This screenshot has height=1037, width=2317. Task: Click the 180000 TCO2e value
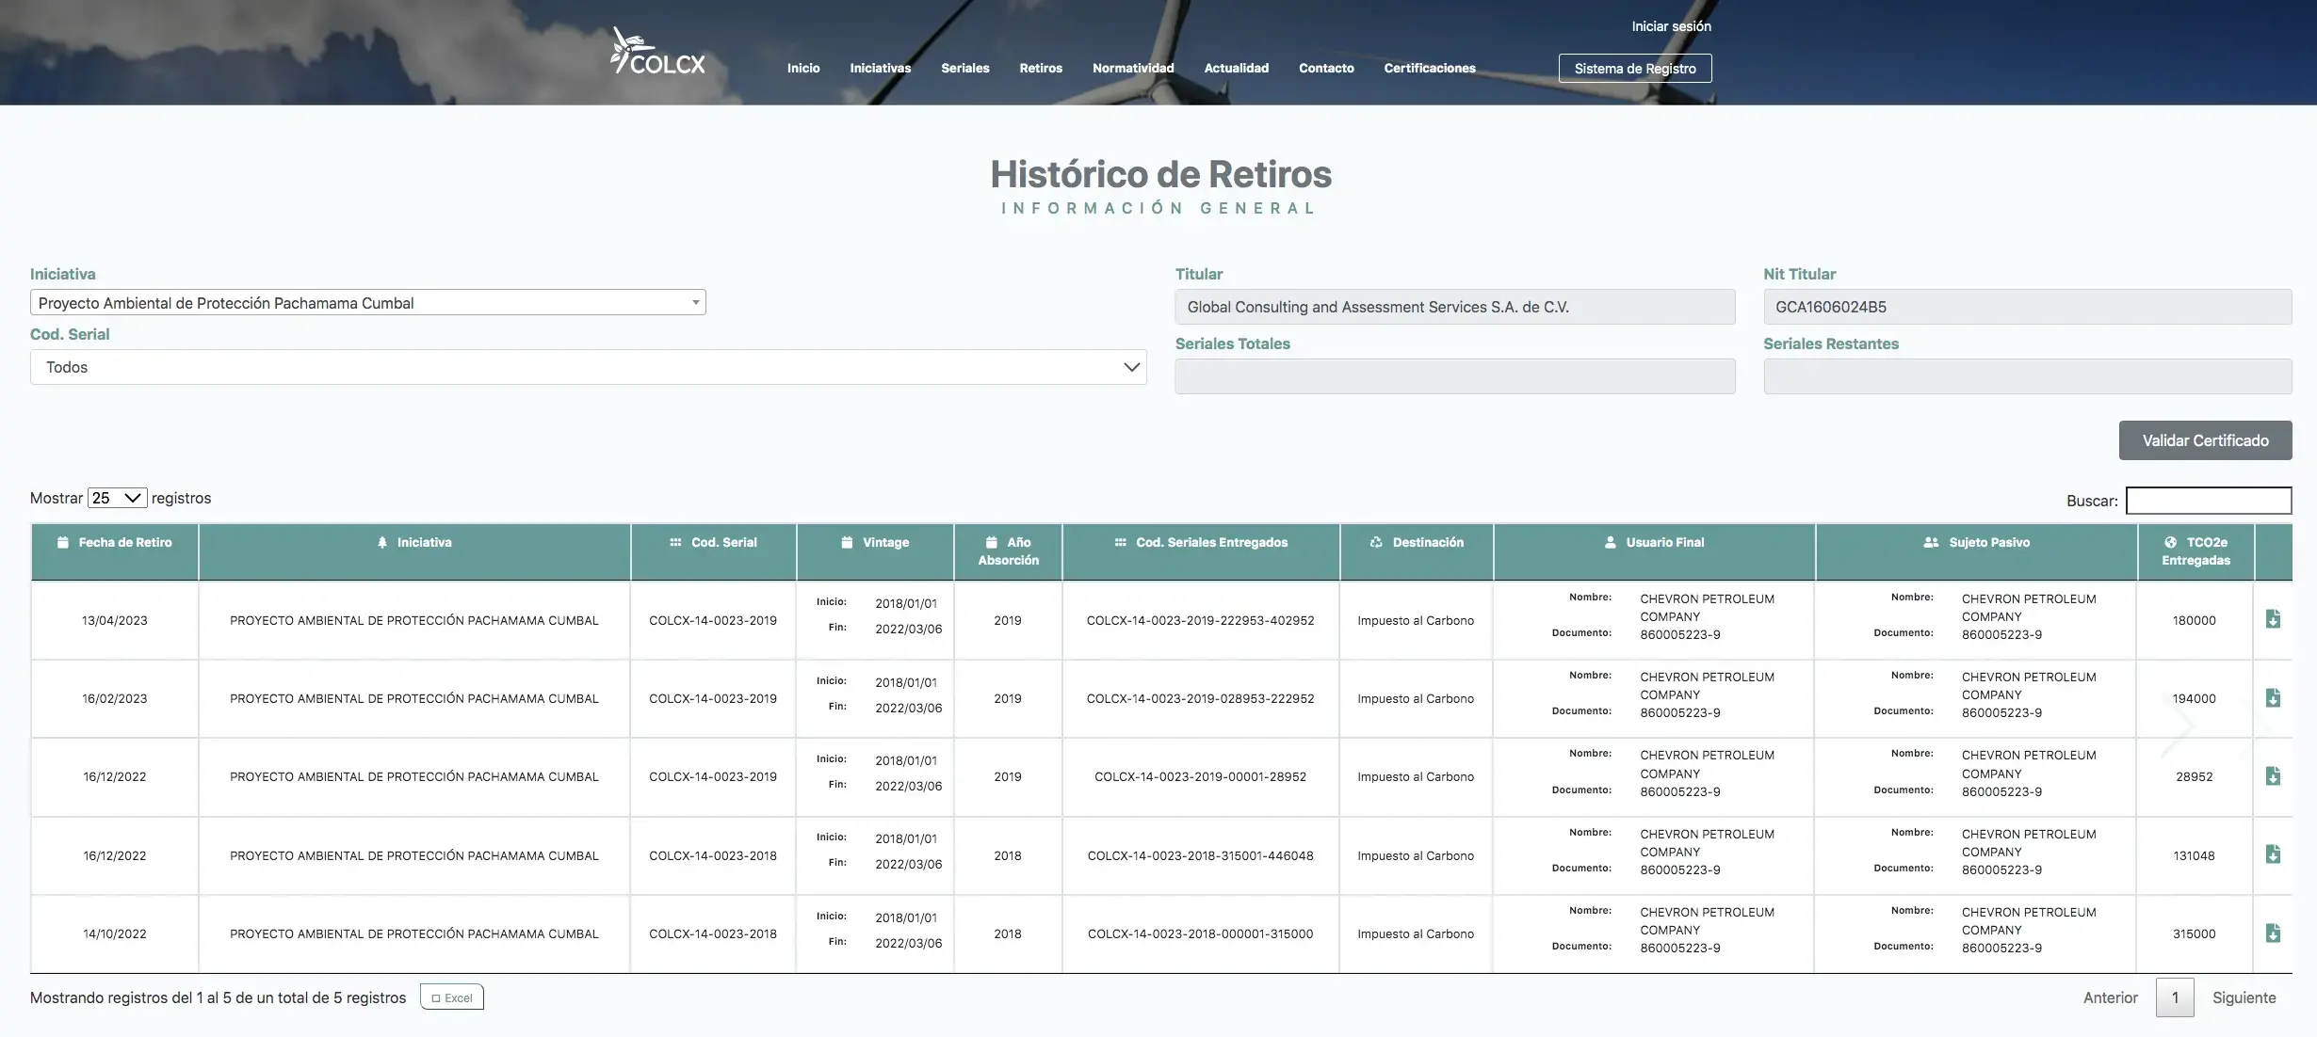point(2194,620)
